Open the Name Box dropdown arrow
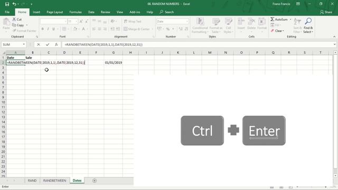Viewport: 338px width, 190px height. [24, 44]
